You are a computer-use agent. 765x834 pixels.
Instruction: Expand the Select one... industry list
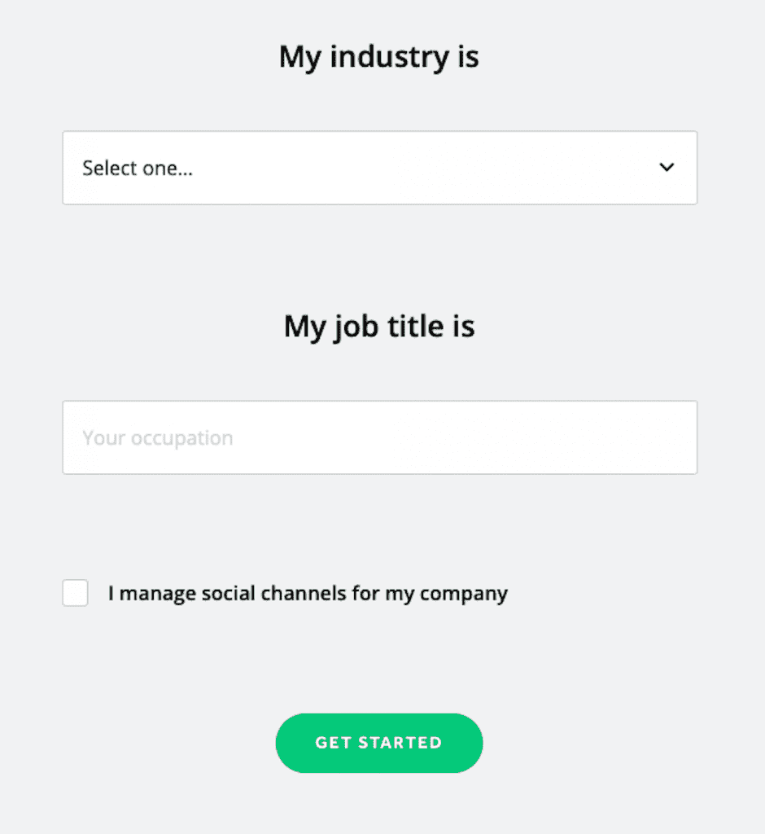pos(379,168)
